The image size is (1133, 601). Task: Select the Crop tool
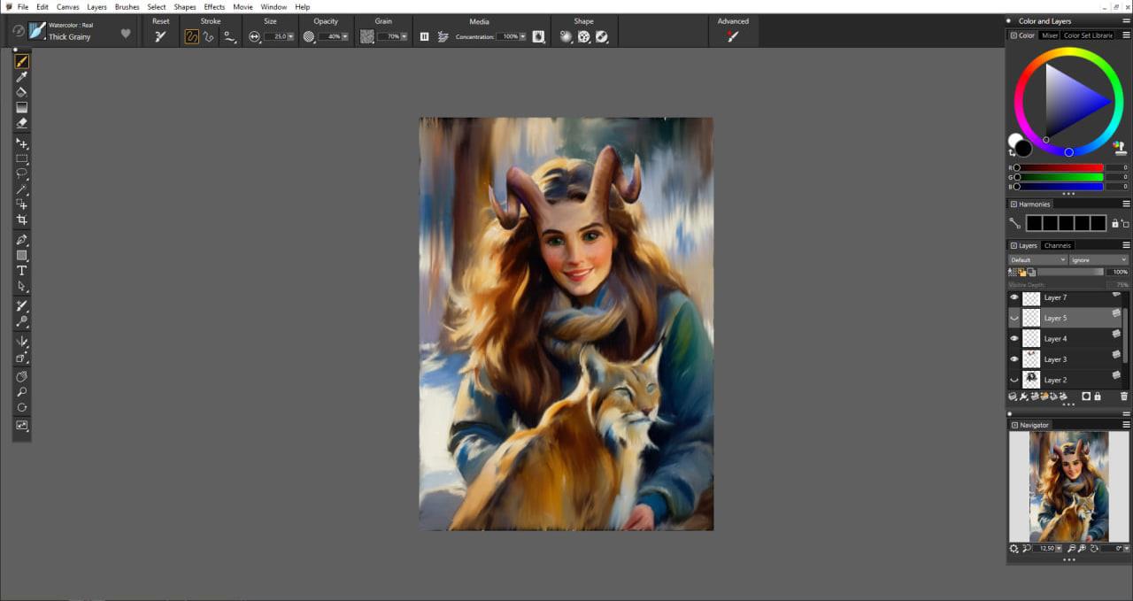[22, 220]
